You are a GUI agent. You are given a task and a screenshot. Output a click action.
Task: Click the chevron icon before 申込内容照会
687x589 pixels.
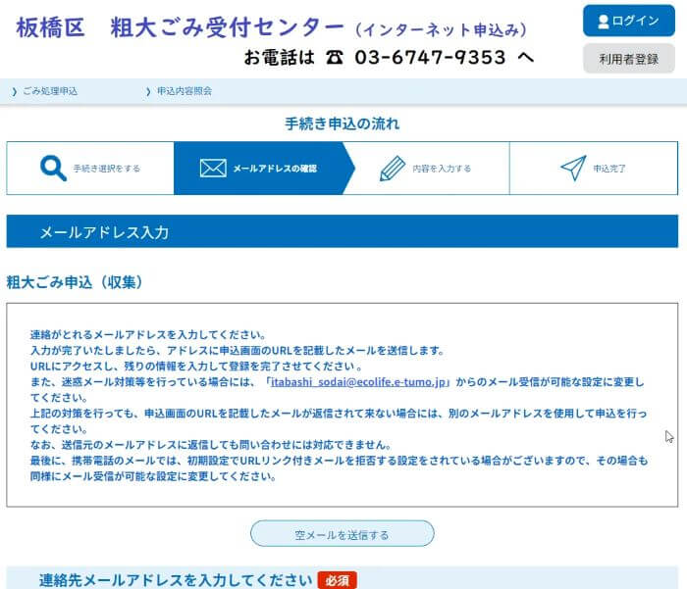(x=148, y=91)
